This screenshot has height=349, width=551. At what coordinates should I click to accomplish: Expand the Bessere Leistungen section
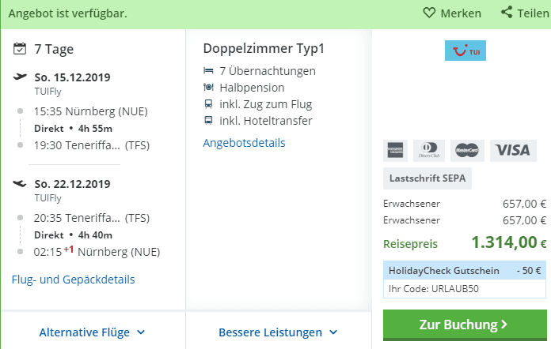[x=278, y=332]
